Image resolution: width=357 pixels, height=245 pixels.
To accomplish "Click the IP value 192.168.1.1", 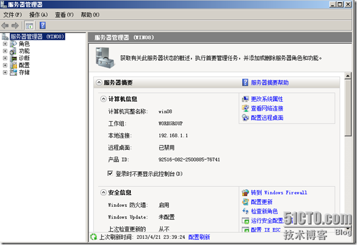I will tap(174, 135).
